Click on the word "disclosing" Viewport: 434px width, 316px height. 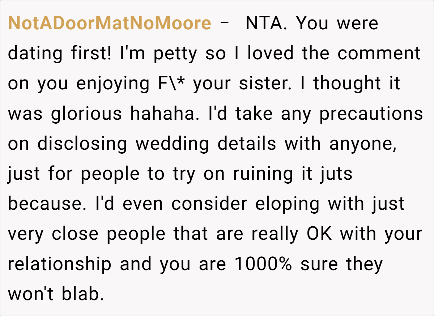tap(82, 144)
